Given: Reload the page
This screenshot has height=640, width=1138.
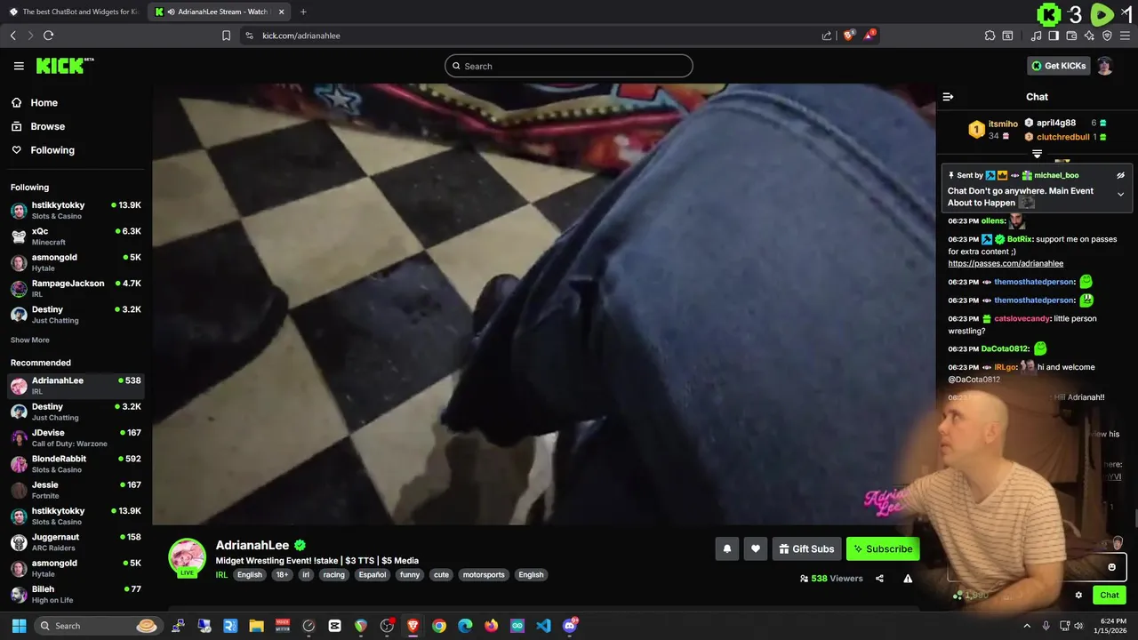Looking at the screenshot, I should [48, 36].
